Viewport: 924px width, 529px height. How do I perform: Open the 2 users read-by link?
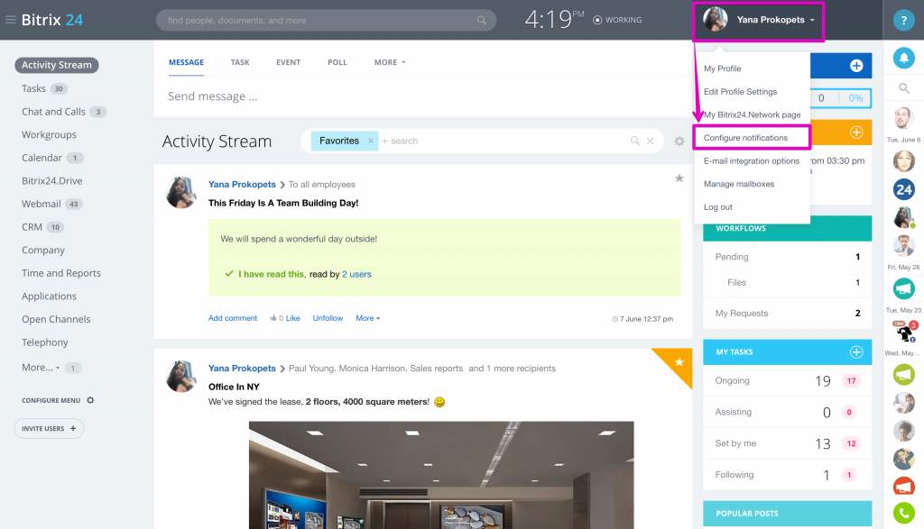[356, 274]
